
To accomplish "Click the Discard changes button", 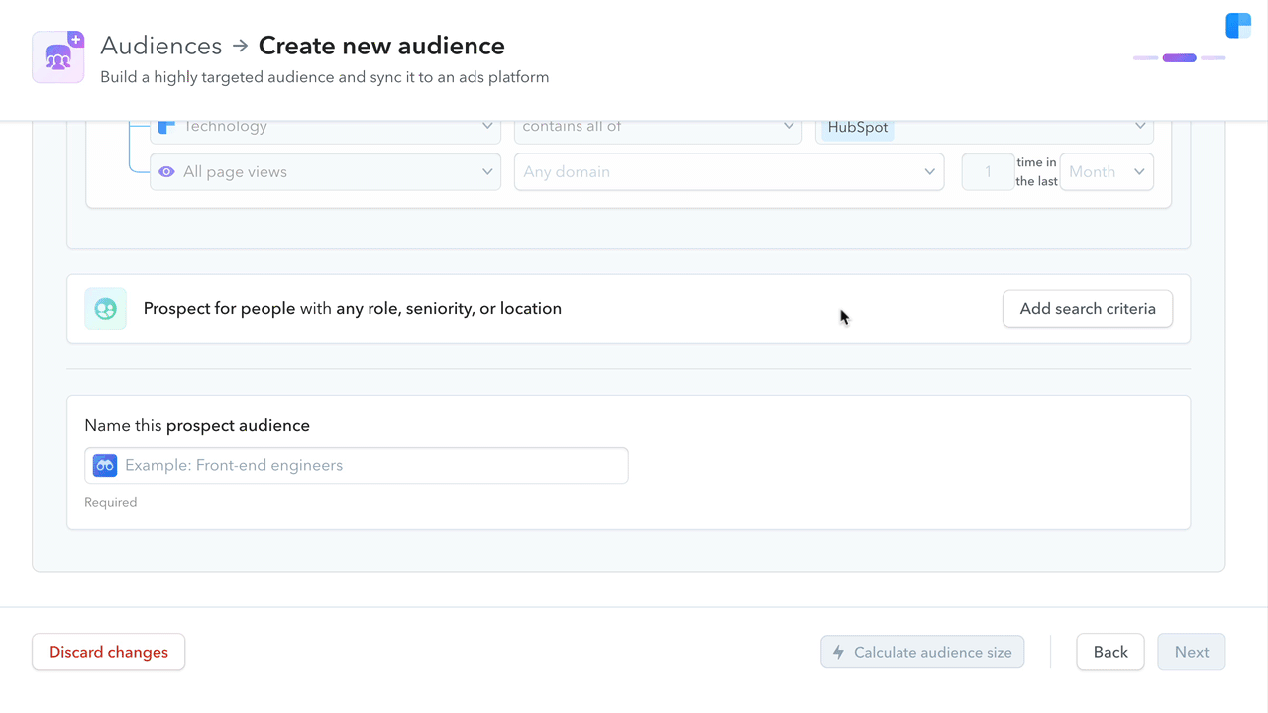I will coord(108,652).
